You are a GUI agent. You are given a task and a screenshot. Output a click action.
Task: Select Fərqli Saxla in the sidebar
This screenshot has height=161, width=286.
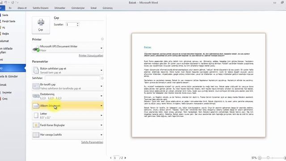click(8, 21)
